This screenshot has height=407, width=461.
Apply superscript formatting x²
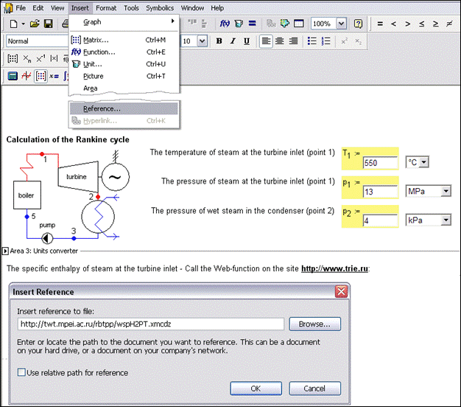(345, 41)
